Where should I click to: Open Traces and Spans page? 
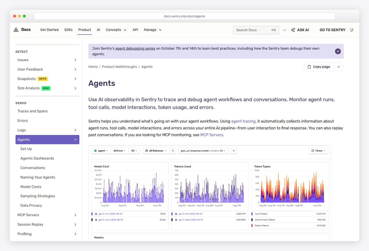coord(33,111)
